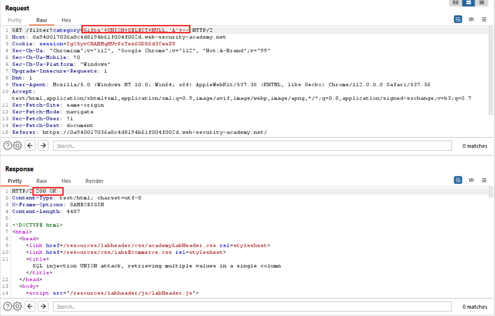Open the Request Pretty tab
The width and height of the screenshot is (495, 316).
tap(15, 20)
